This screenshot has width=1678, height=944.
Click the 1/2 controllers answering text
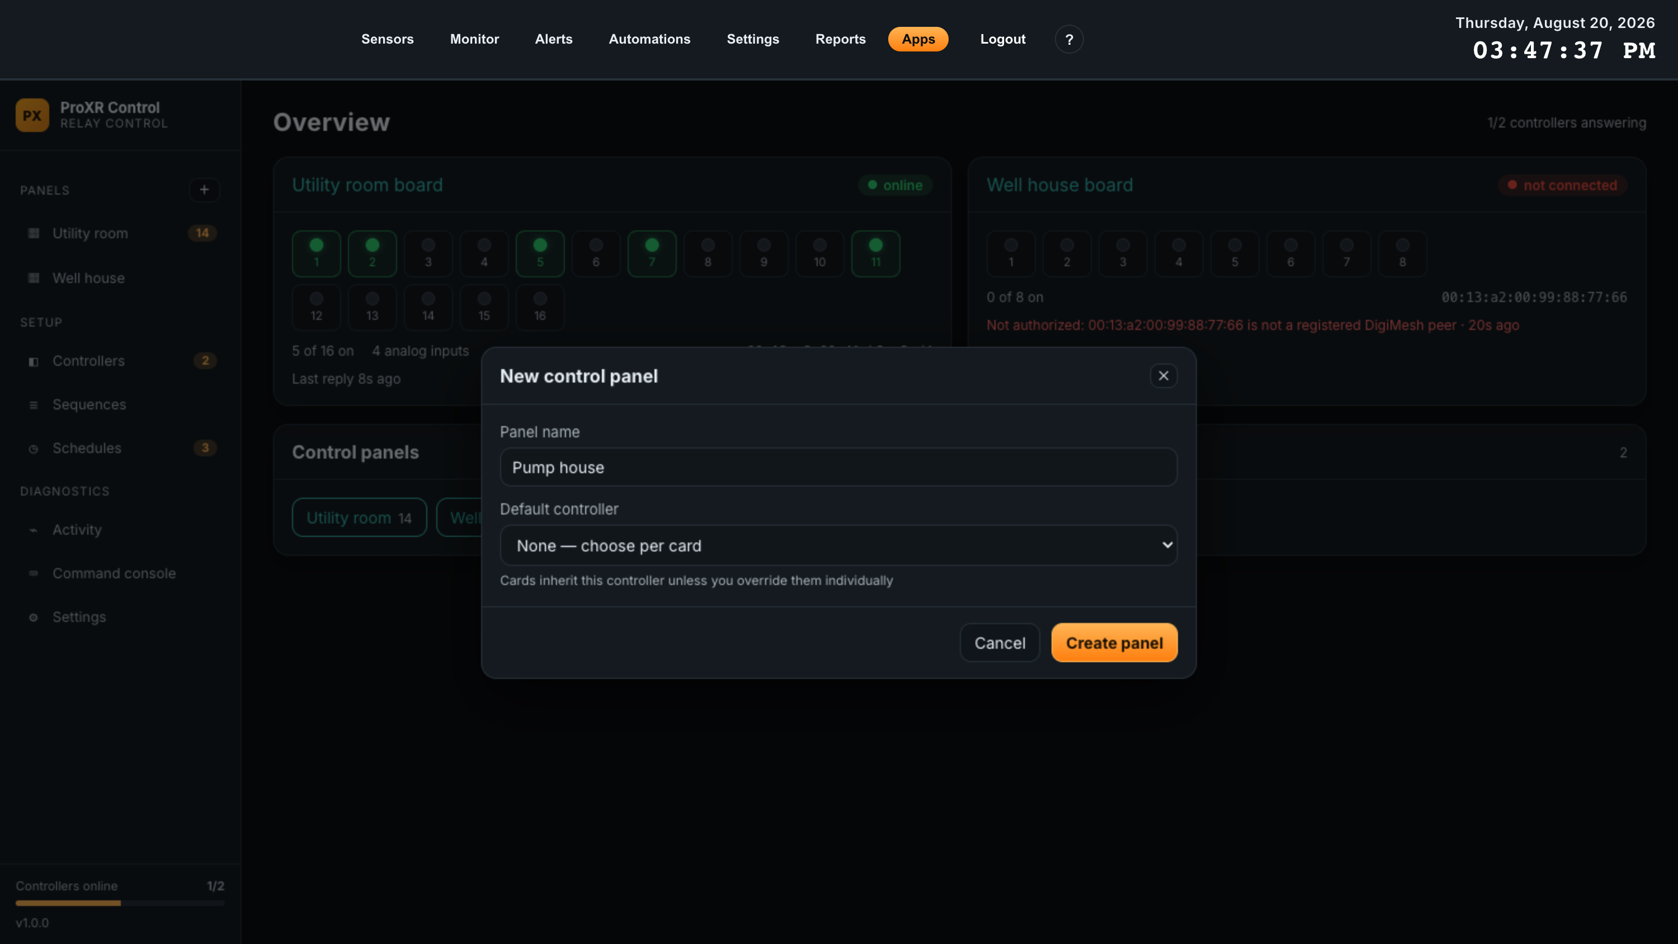click(1567, 122)
